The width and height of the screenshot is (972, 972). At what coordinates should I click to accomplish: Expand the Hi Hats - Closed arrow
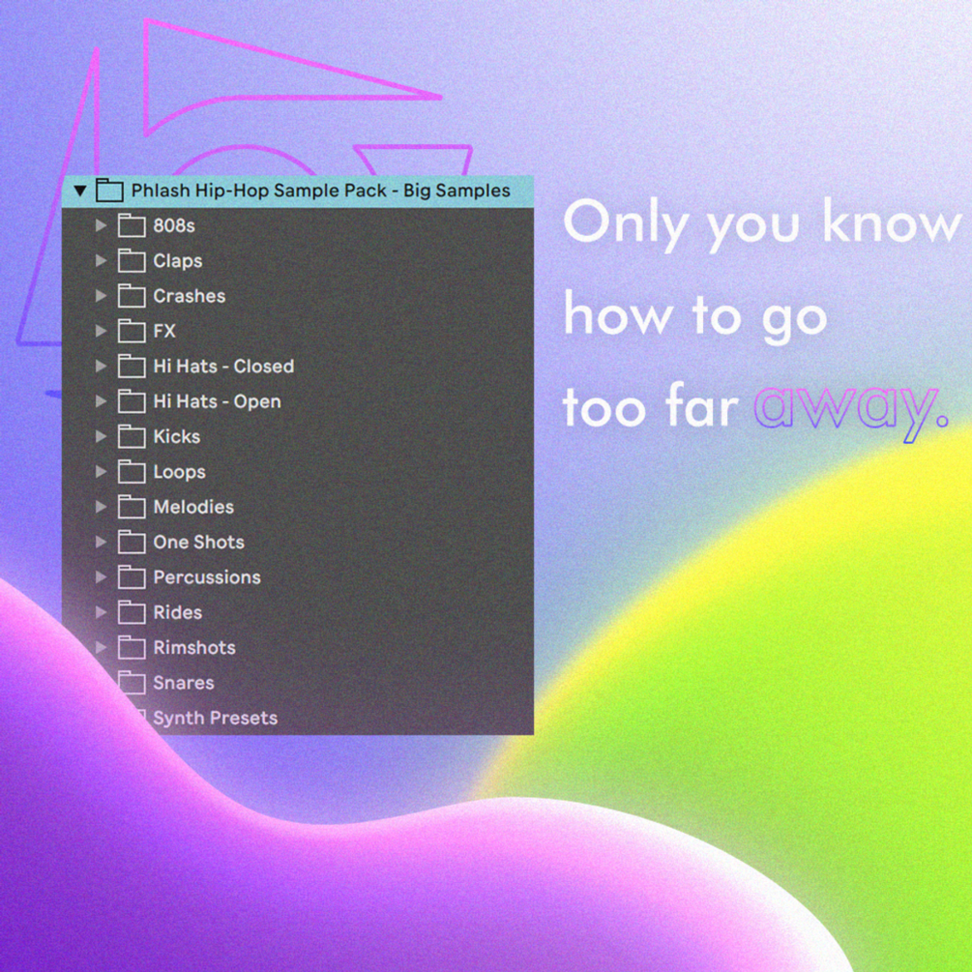101,367
